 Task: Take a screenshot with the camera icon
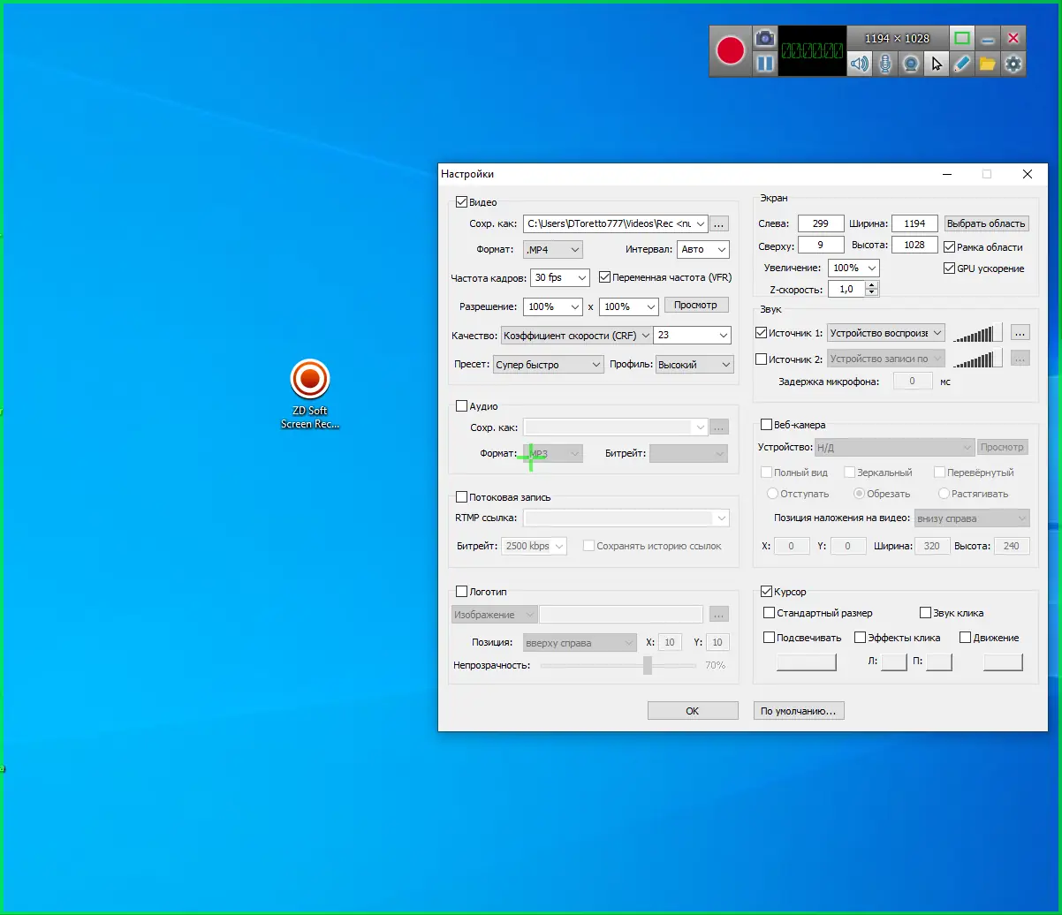765,39
